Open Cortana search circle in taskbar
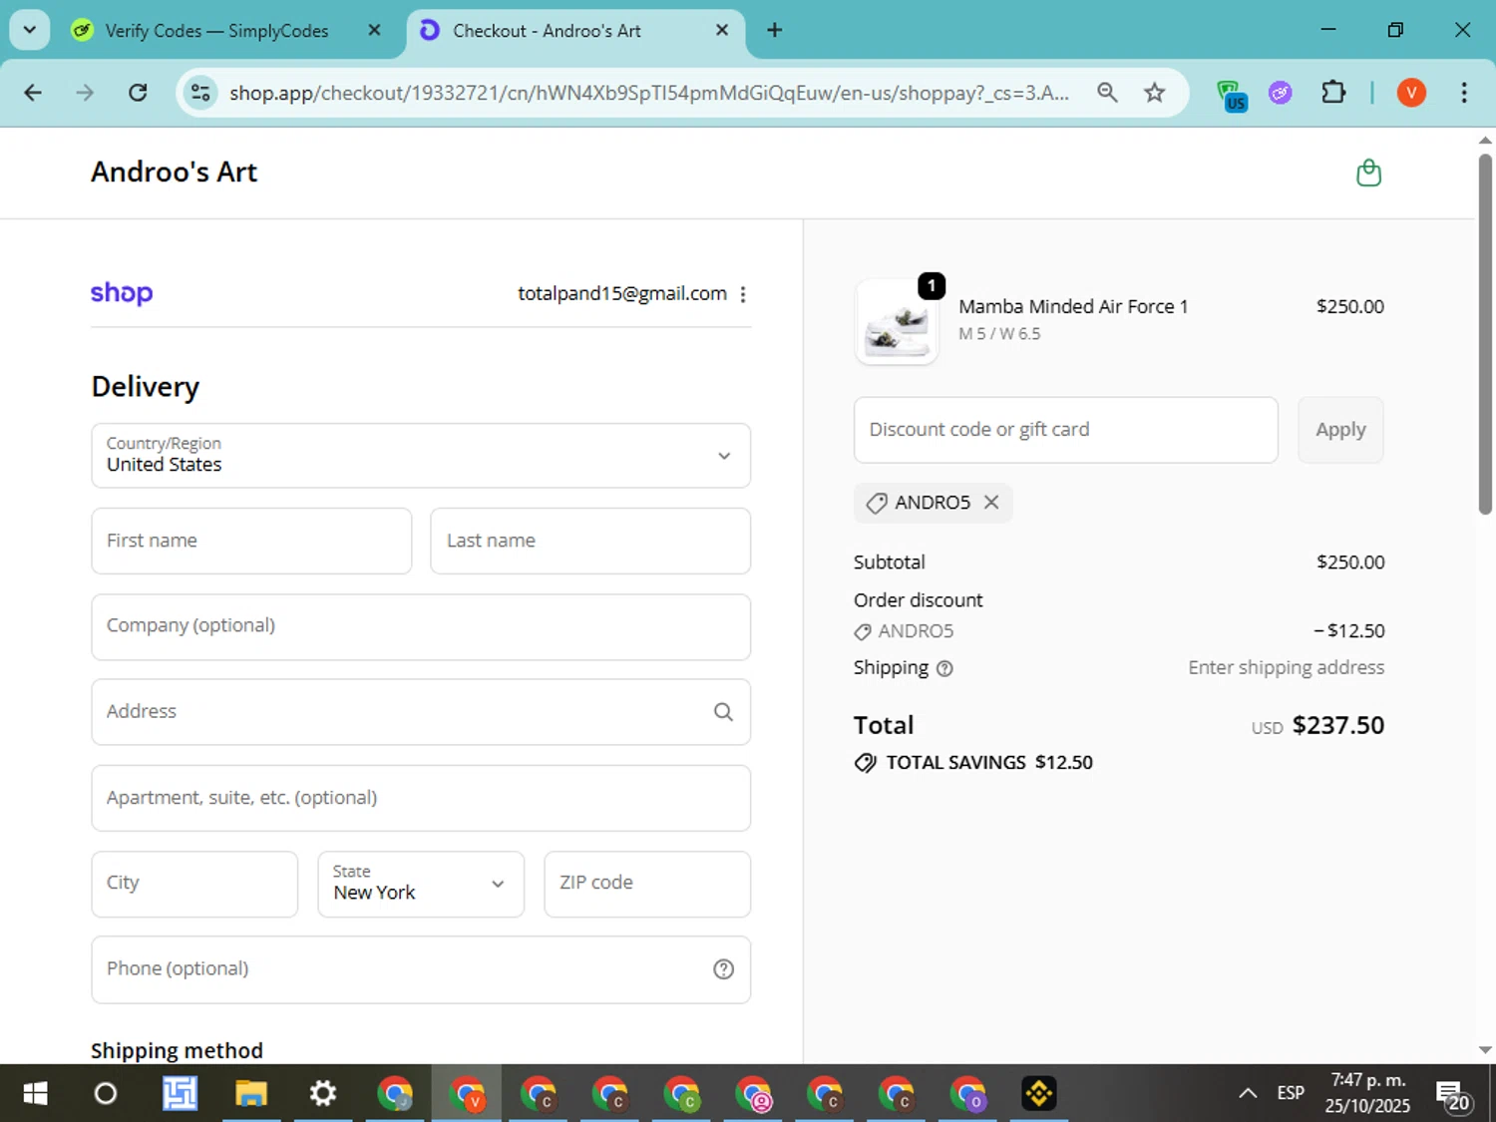Image resolution: width=1496 pixels, height=1122 pixels. pyautogui.click(x=105, y=1093)
